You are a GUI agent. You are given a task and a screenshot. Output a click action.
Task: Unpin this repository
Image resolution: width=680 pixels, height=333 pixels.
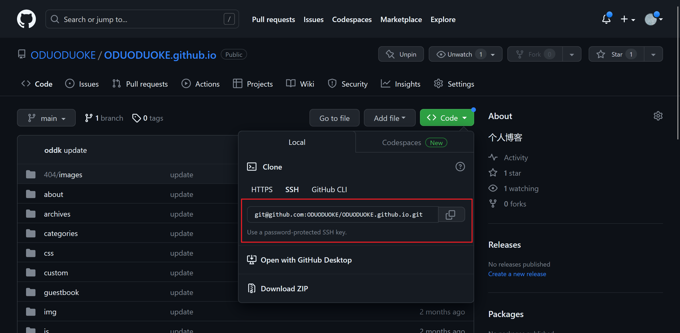click(x=401, y=54)
